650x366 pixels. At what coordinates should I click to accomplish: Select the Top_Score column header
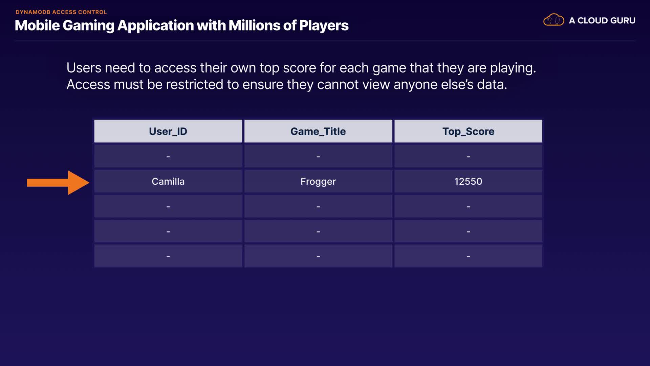tap(468, 131)
